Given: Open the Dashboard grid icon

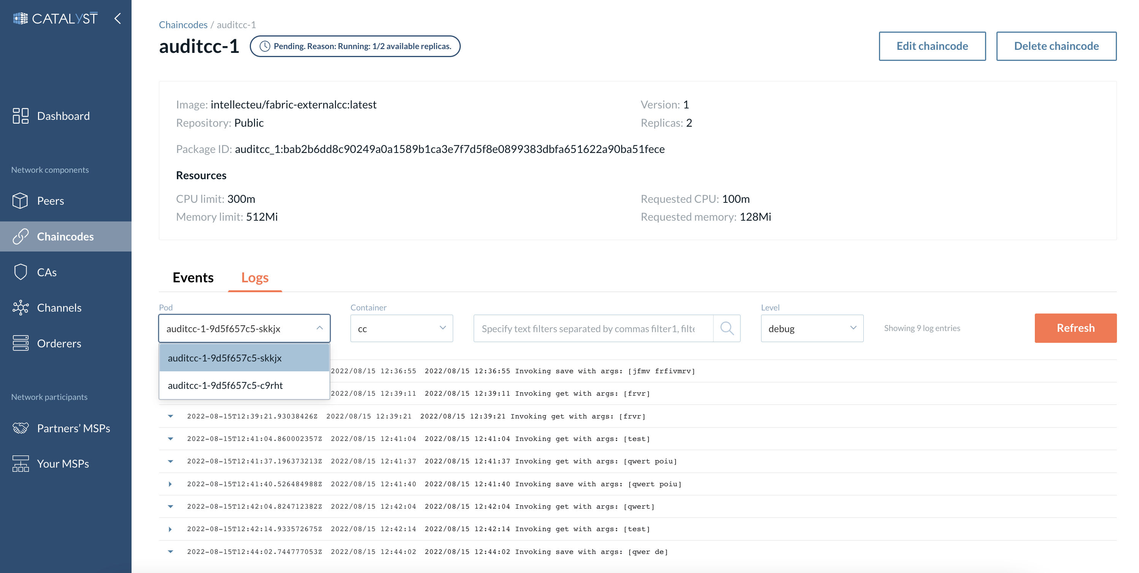Looking at the screenshot, I should 21,116.
